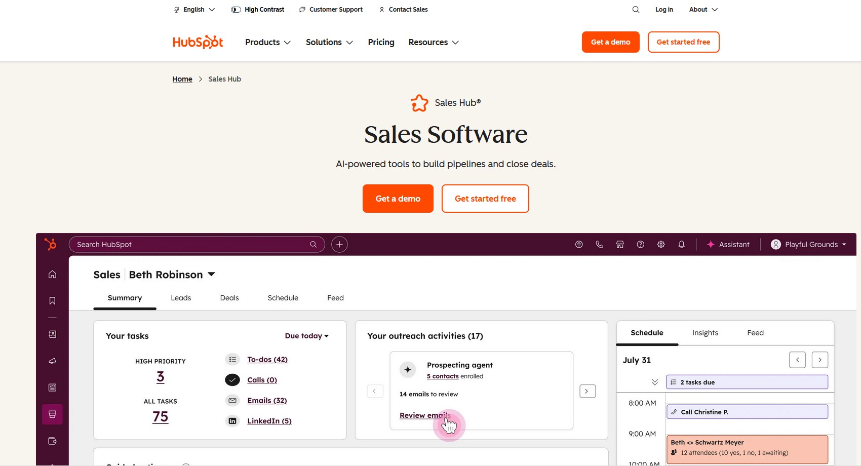Click the content page icon in the sidebar
This screenshot has width=861, height=466.
click(x=52, y=387)
